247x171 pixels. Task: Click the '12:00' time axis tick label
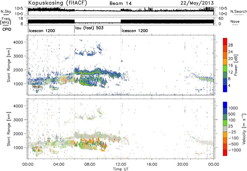(x=121, y=165)
